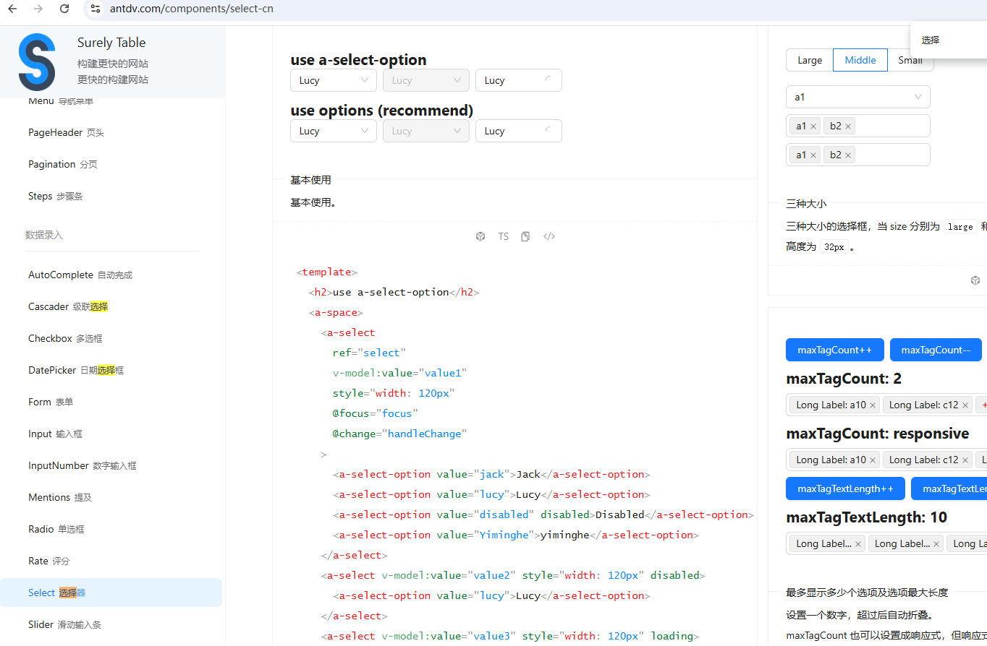Click the Surely Table logo
The width and height of the screenshot is (987, 646).
pos(37,61)
